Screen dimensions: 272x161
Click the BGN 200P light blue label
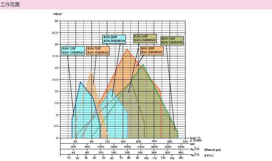pos(116,39)
